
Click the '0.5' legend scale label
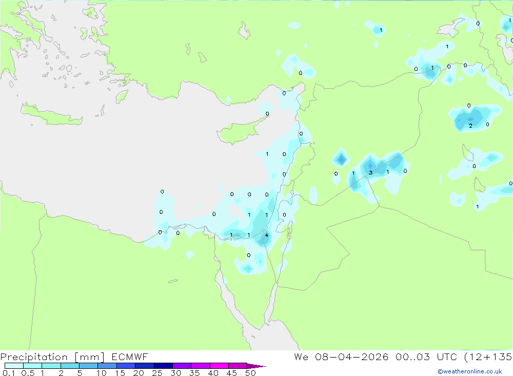tap(28, 373)
